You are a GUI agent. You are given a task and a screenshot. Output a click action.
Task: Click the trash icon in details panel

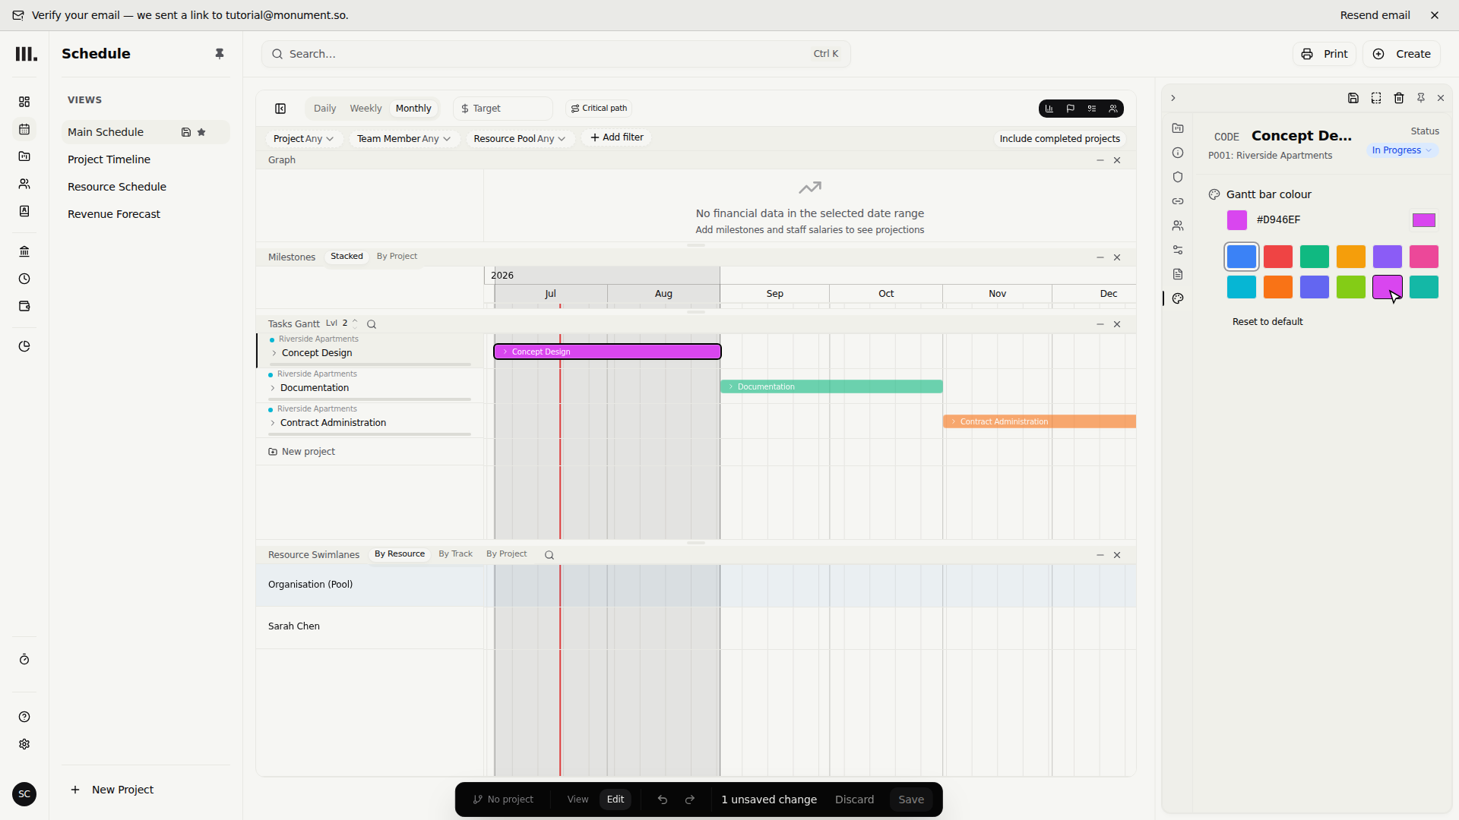click(1399, 98)
